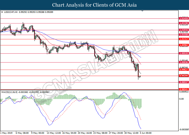This screenshot has height=135, width=189.
Task: Click the 9 May 00:00 time label
Action: tap(38, 133)
